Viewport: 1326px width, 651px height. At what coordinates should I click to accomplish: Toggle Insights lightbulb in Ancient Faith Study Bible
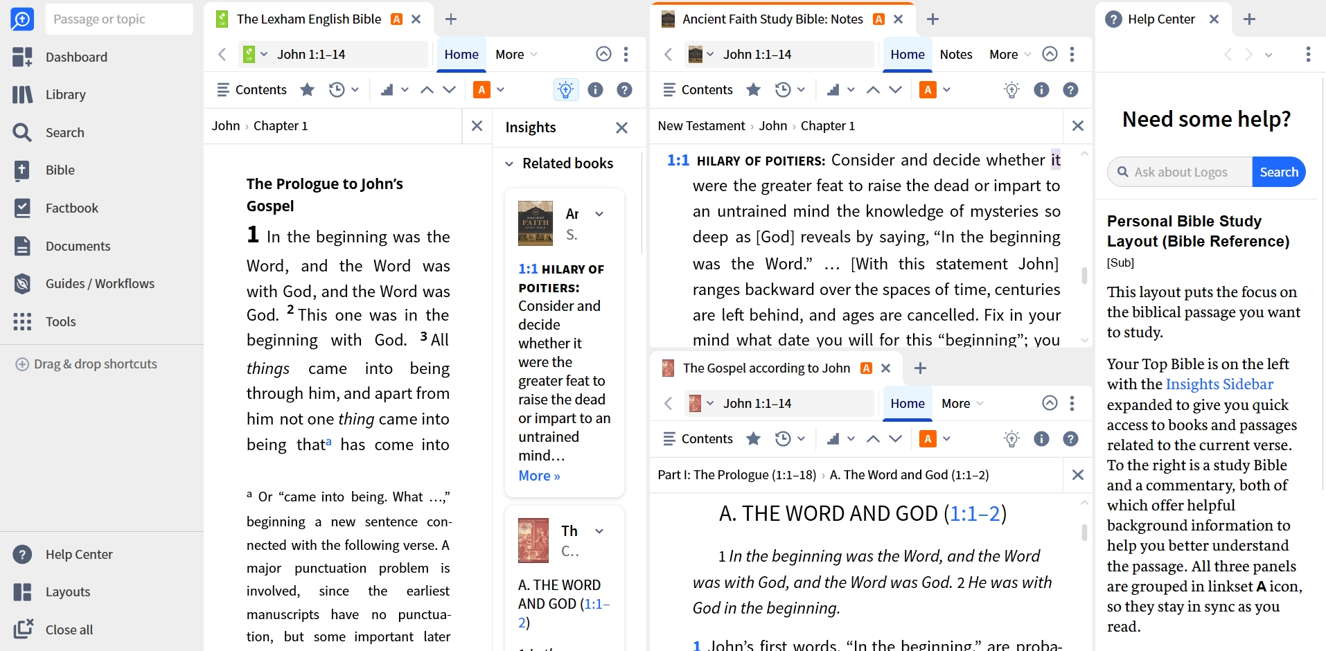click(1011, 89)
